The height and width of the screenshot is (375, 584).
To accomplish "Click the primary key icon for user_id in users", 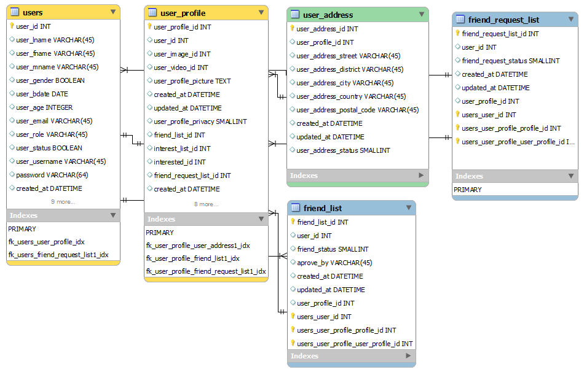I will pyautogui.click(x=12, y=26).
